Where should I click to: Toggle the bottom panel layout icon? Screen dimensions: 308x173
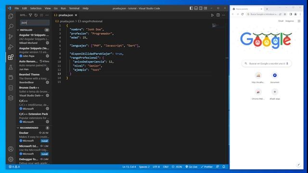tap(196, 8)
